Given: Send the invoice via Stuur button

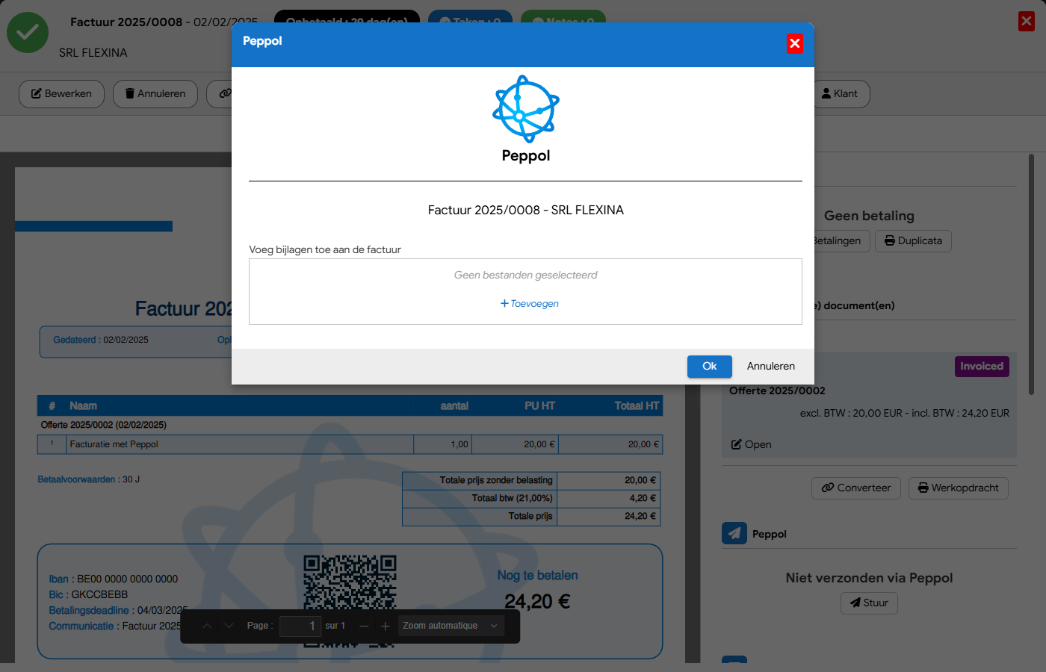Looking at the screenshot, I should (869, 603).
